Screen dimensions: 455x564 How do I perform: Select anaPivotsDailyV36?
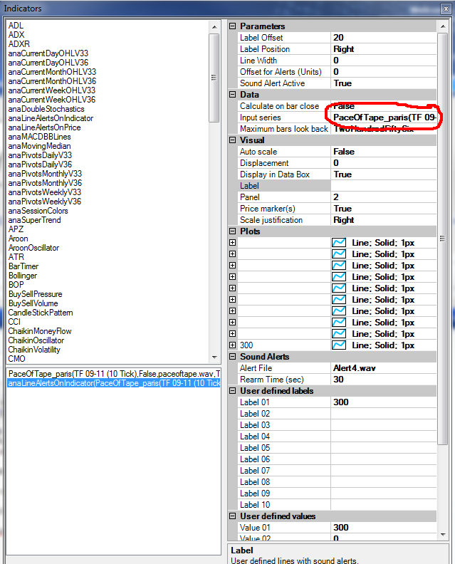click(40, 164)
